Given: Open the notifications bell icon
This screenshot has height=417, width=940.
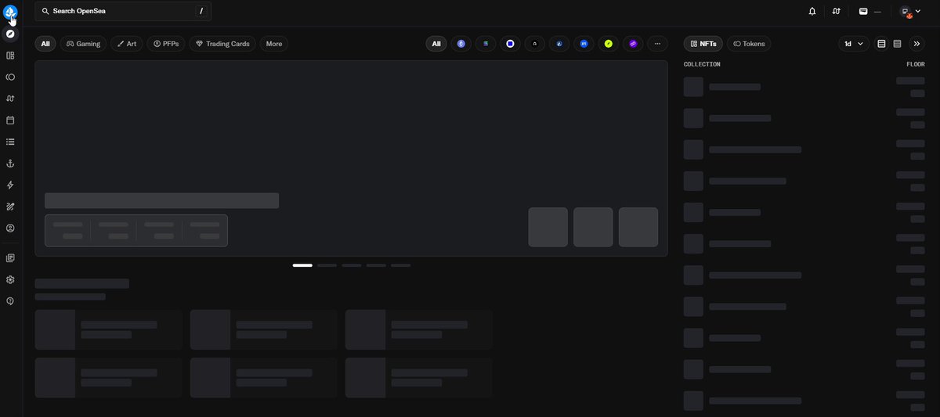Looking at the screenshot, I should (812, 12).
